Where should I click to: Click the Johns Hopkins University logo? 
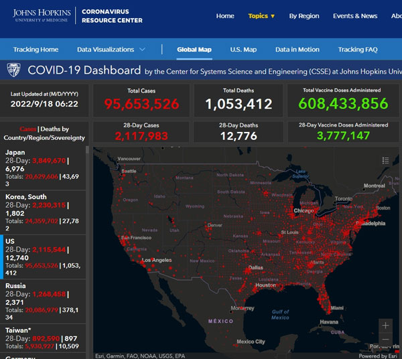[x=40, y=15]
